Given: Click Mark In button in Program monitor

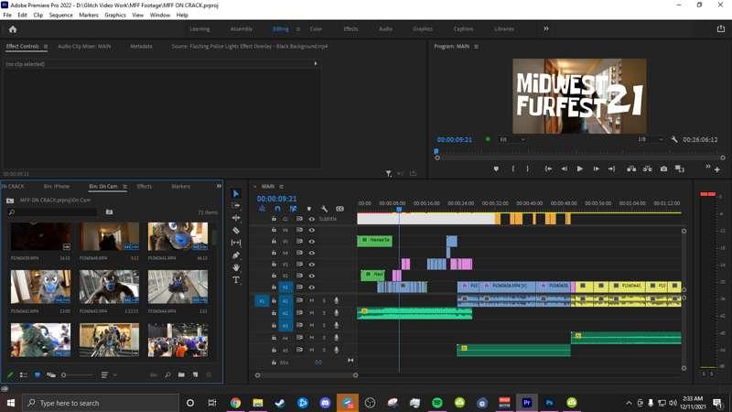Looking at the screenshot, I should 513,169.
